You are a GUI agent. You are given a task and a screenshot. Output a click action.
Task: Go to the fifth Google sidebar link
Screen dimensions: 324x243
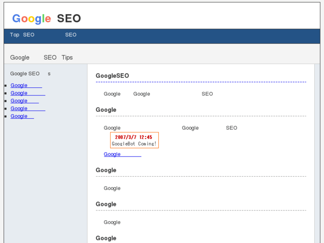(x=22, y=116)
